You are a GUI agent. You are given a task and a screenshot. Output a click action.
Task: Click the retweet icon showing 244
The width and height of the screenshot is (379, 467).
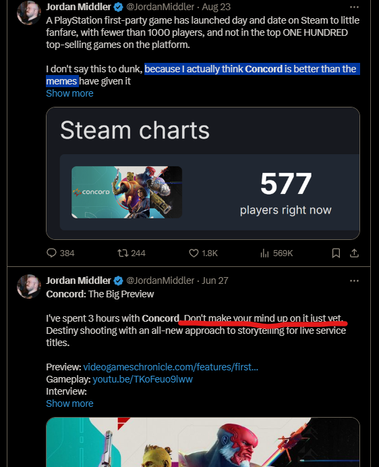pyautogui.click(x=123, y=253)
